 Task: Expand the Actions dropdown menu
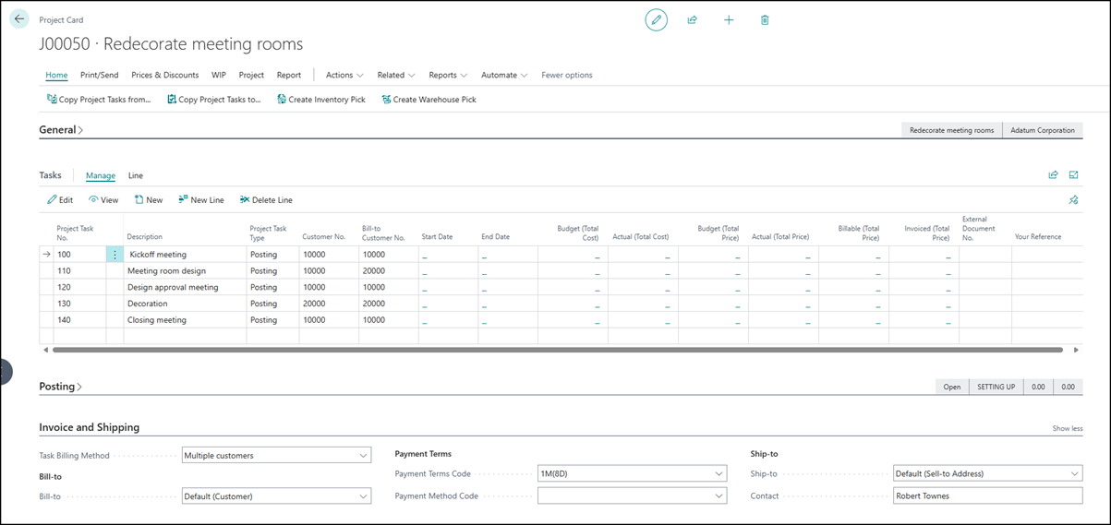coord(344,75)
